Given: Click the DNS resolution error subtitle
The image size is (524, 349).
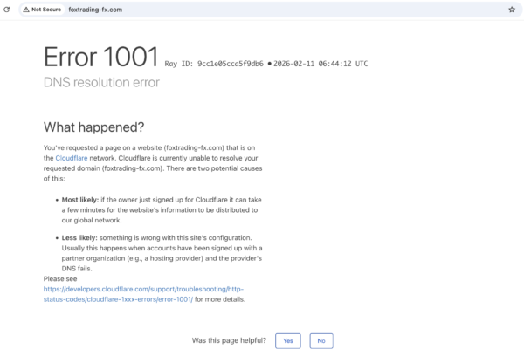Looking at the screenshot, I should (x=101, y=82).
